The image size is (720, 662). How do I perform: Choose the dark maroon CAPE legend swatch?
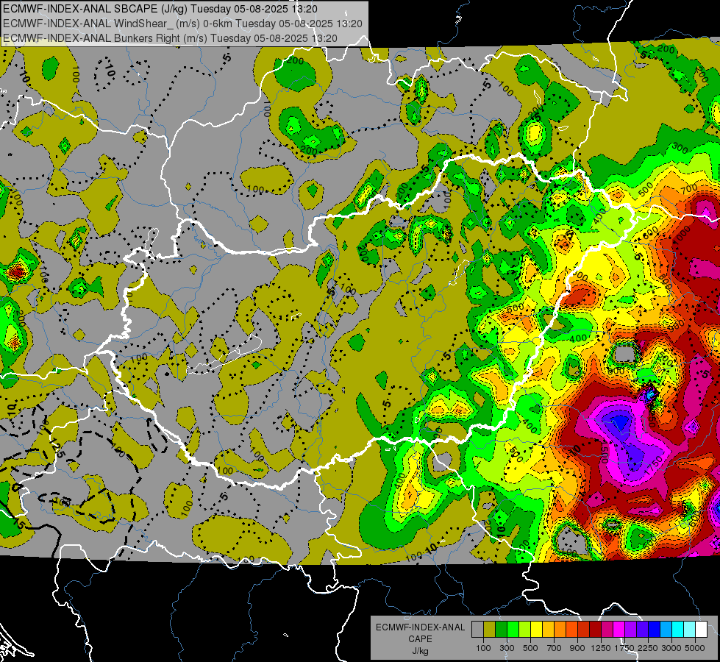[x=595, y=630]
